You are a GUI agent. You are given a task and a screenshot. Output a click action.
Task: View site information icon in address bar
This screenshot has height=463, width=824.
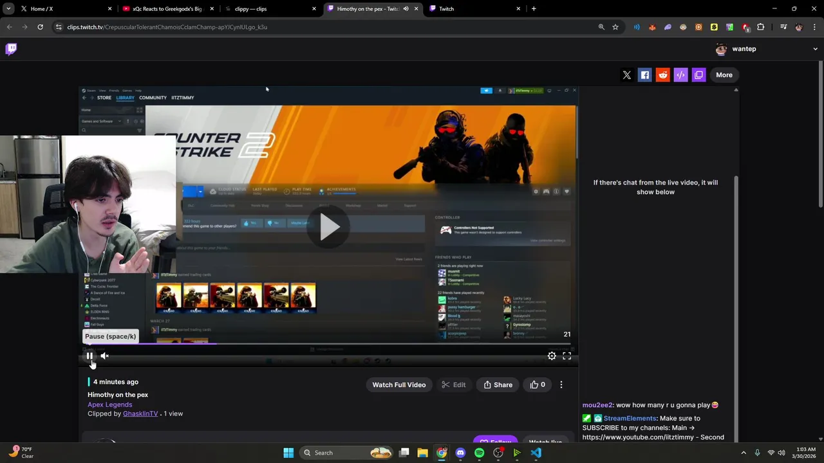(x=59, y=27)
